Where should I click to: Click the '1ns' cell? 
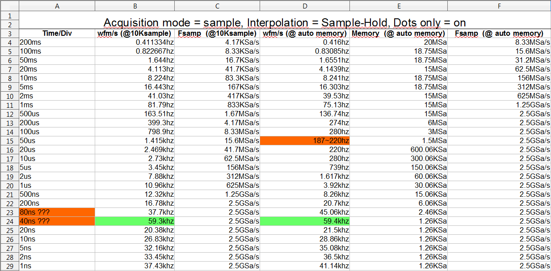point(57,266)
